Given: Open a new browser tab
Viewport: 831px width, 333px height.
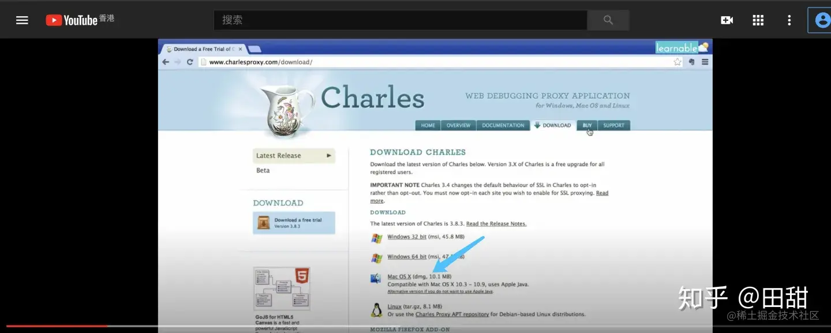Looking at the screenshot, I should 254,49.
